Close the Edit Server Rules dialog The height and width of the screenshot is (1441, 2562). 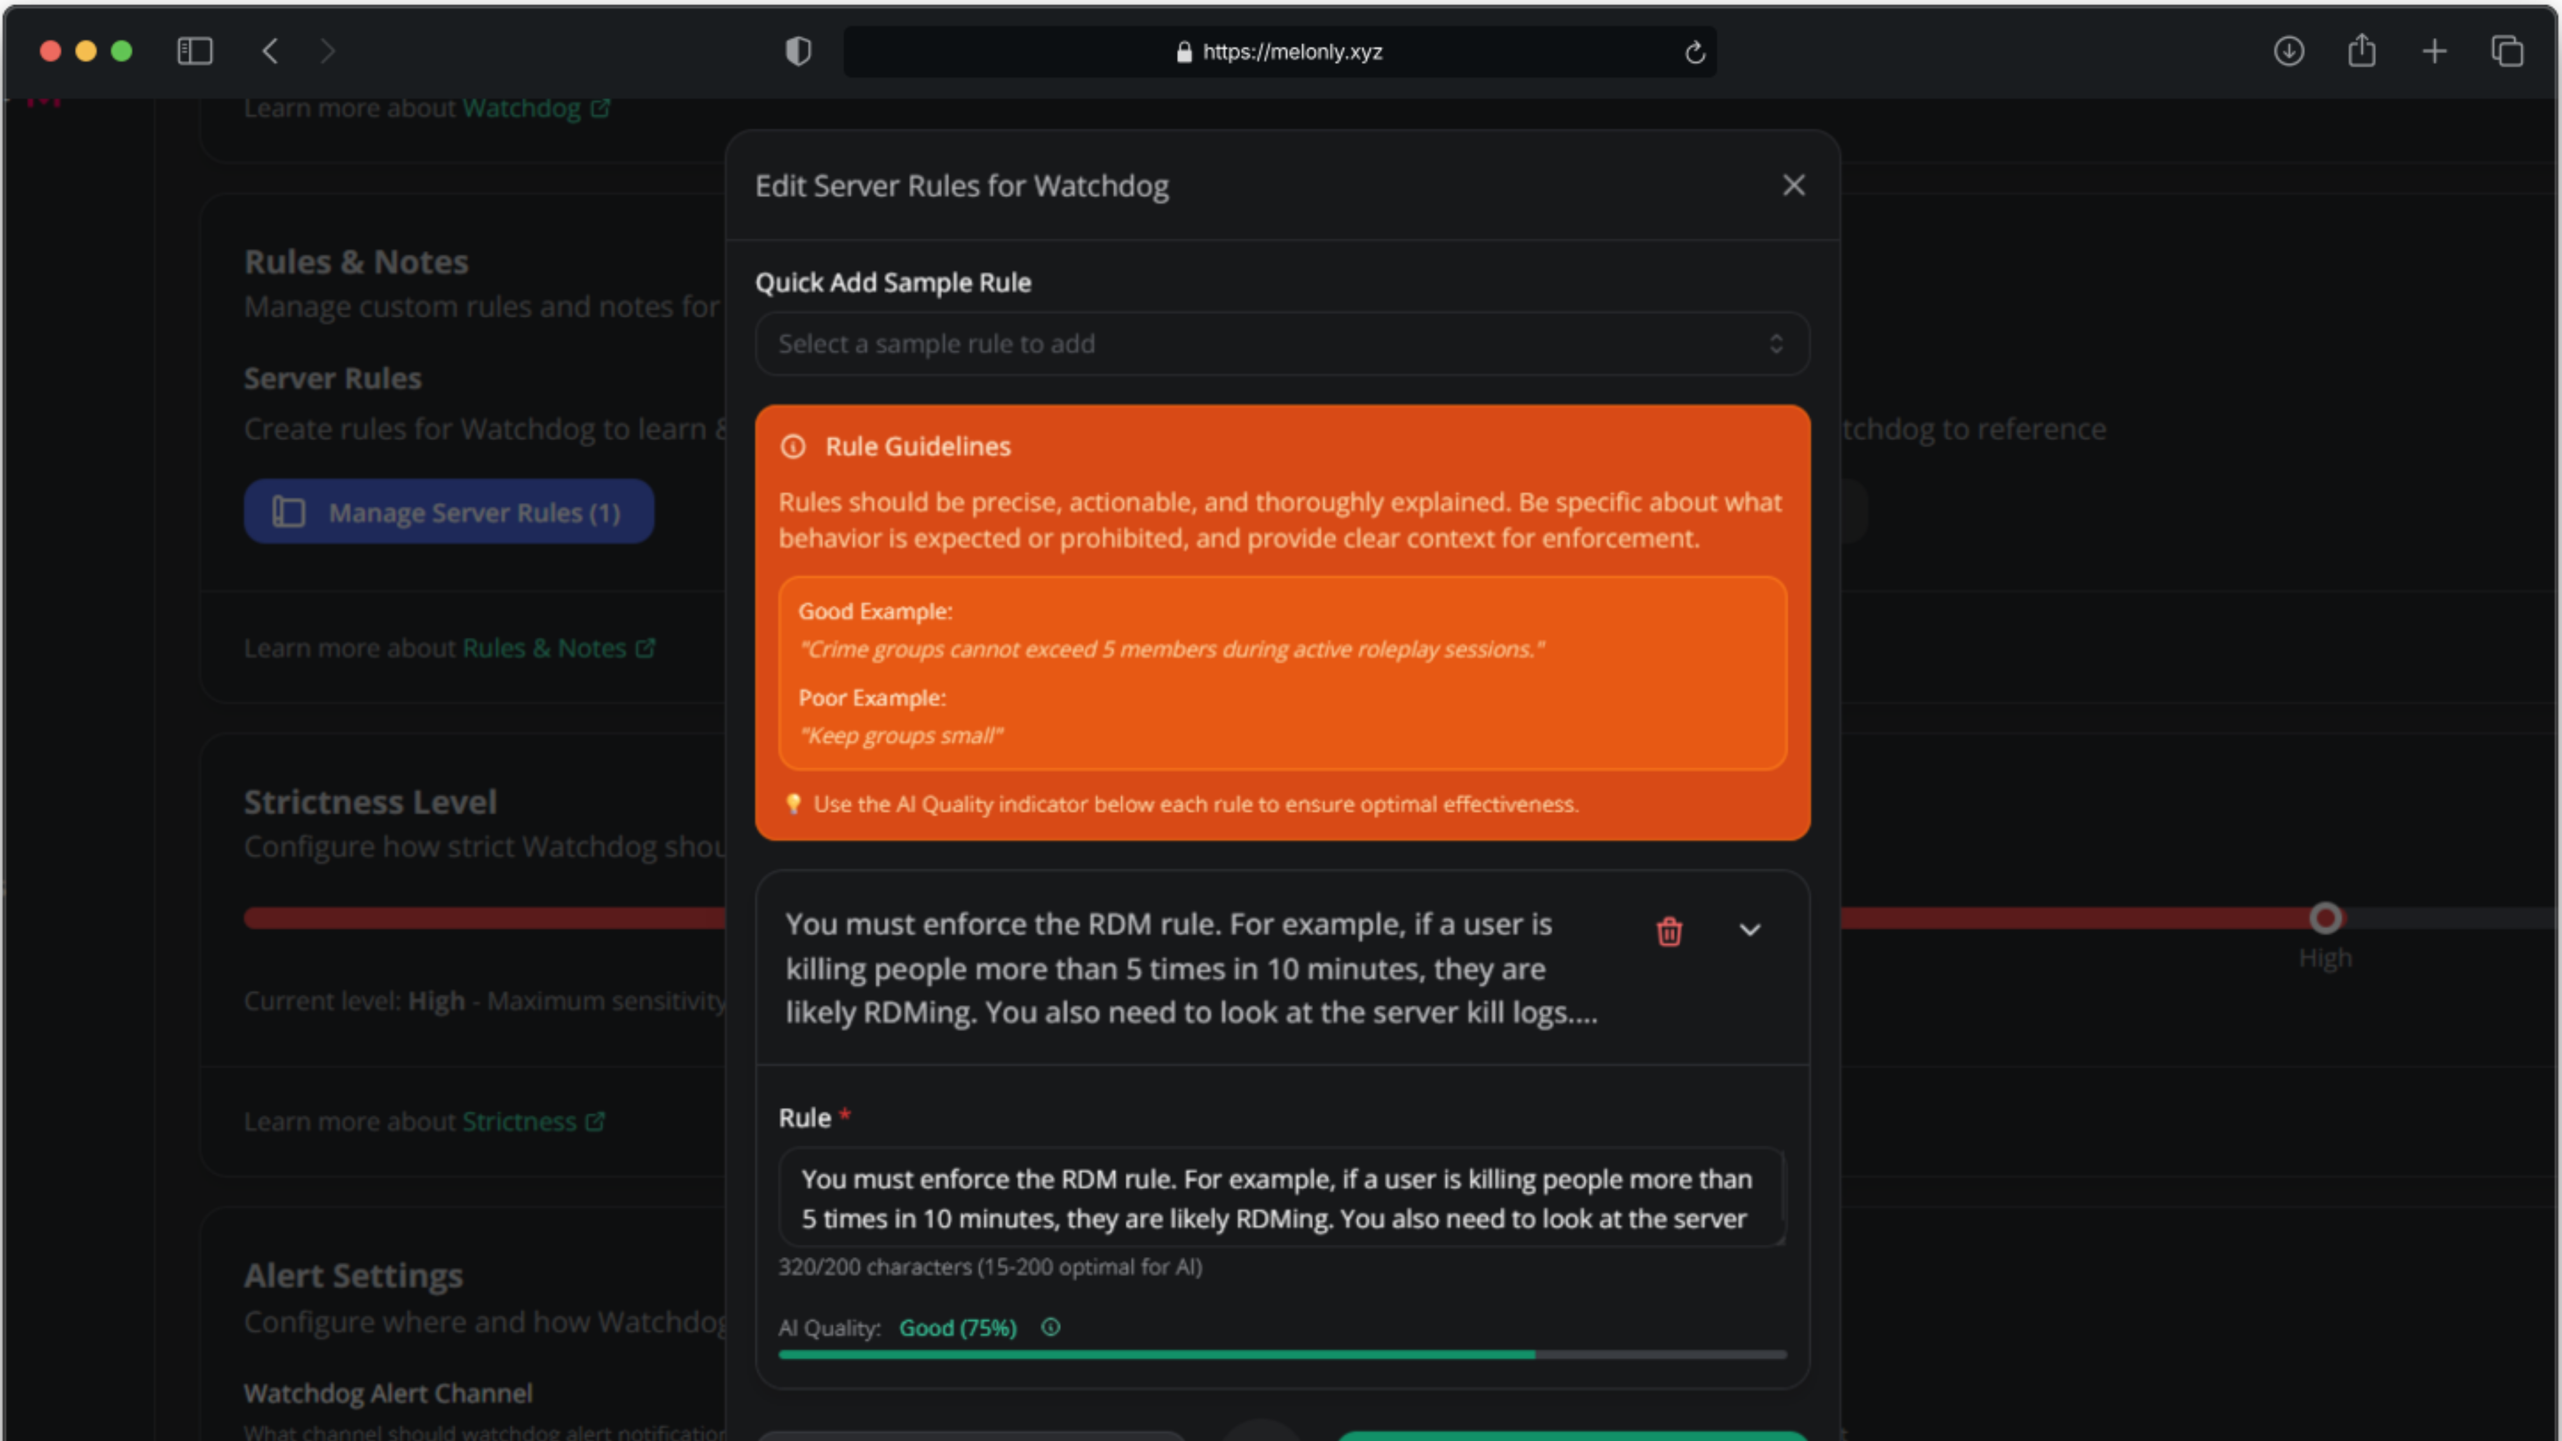click(1793, 186)
